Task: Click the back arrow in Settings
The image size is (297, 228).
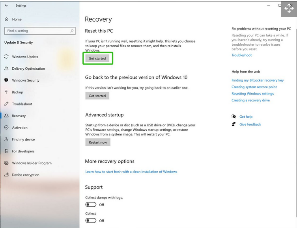Action: pos(6,5)
